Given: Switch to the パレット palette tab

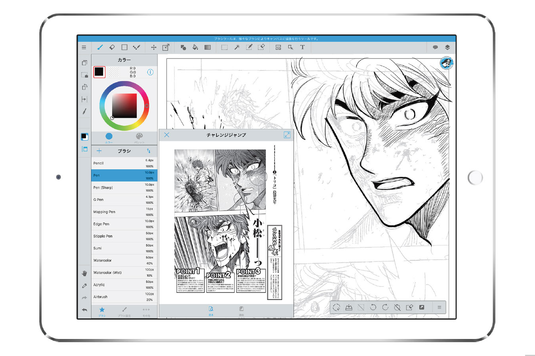Looking at the screenshot, I should [x=139, y=138].
